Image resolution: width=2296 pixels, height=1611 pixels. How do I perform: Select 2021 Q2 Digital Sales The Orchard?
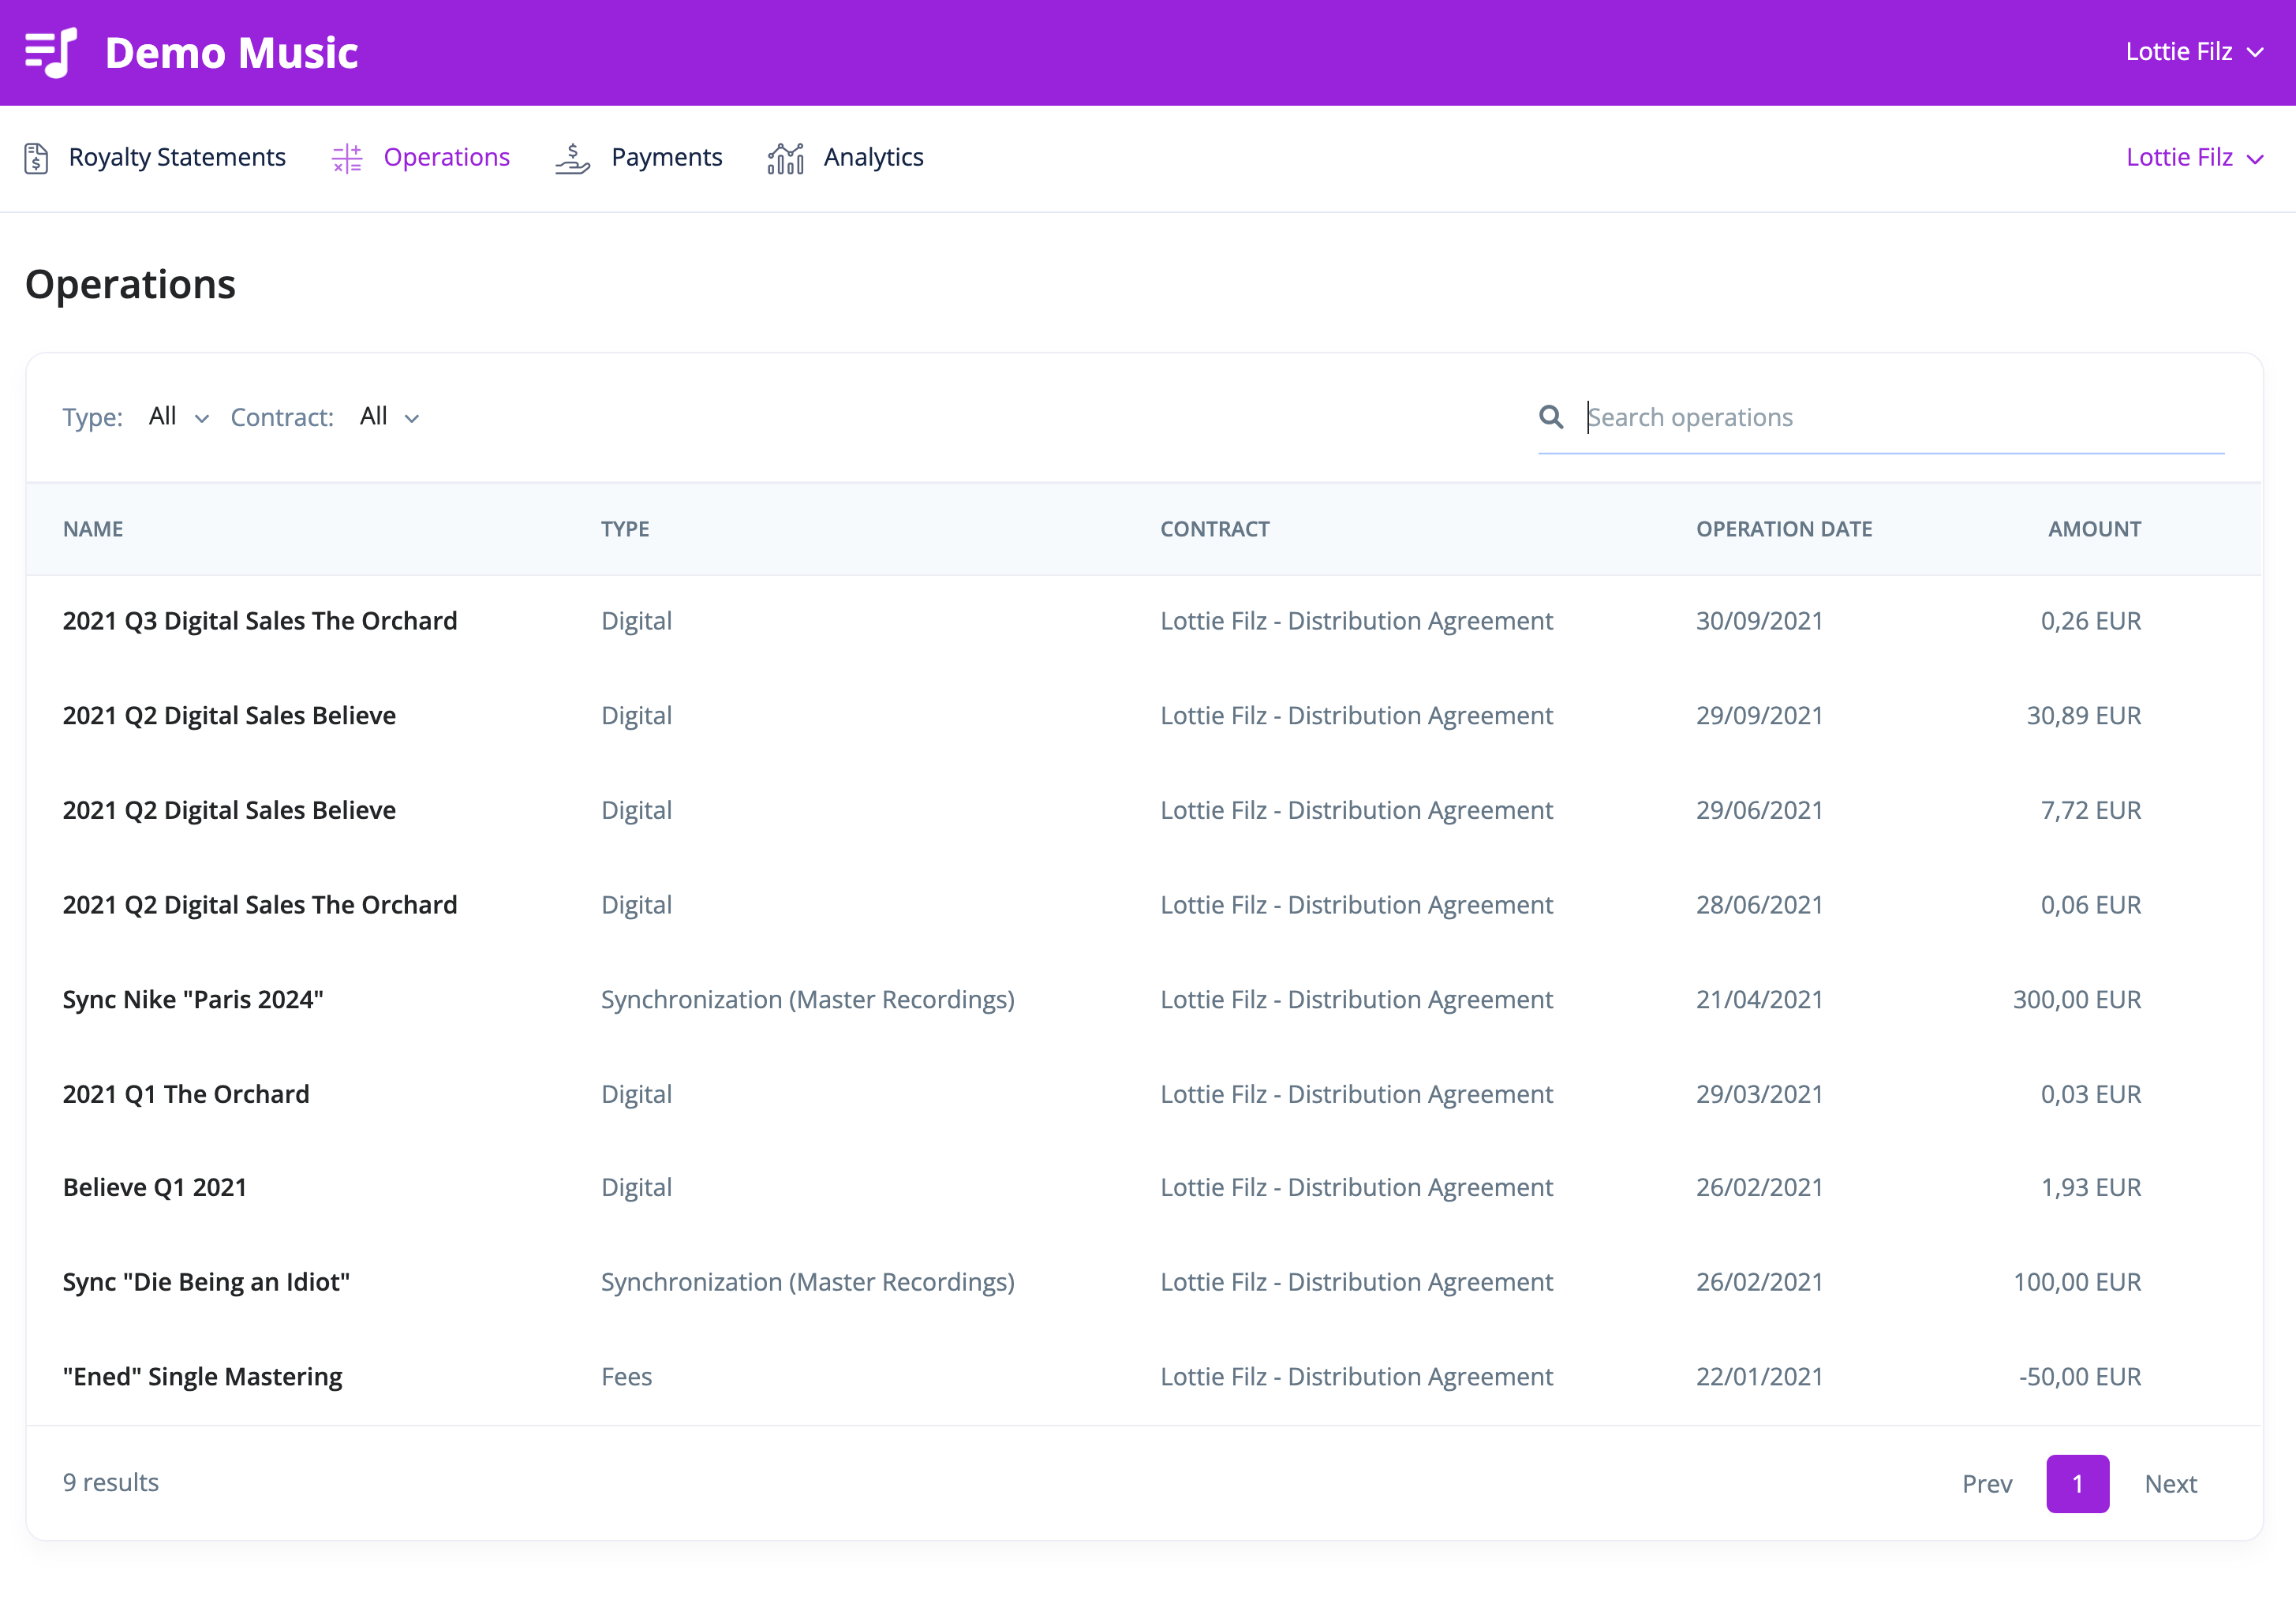(1144, 905)
